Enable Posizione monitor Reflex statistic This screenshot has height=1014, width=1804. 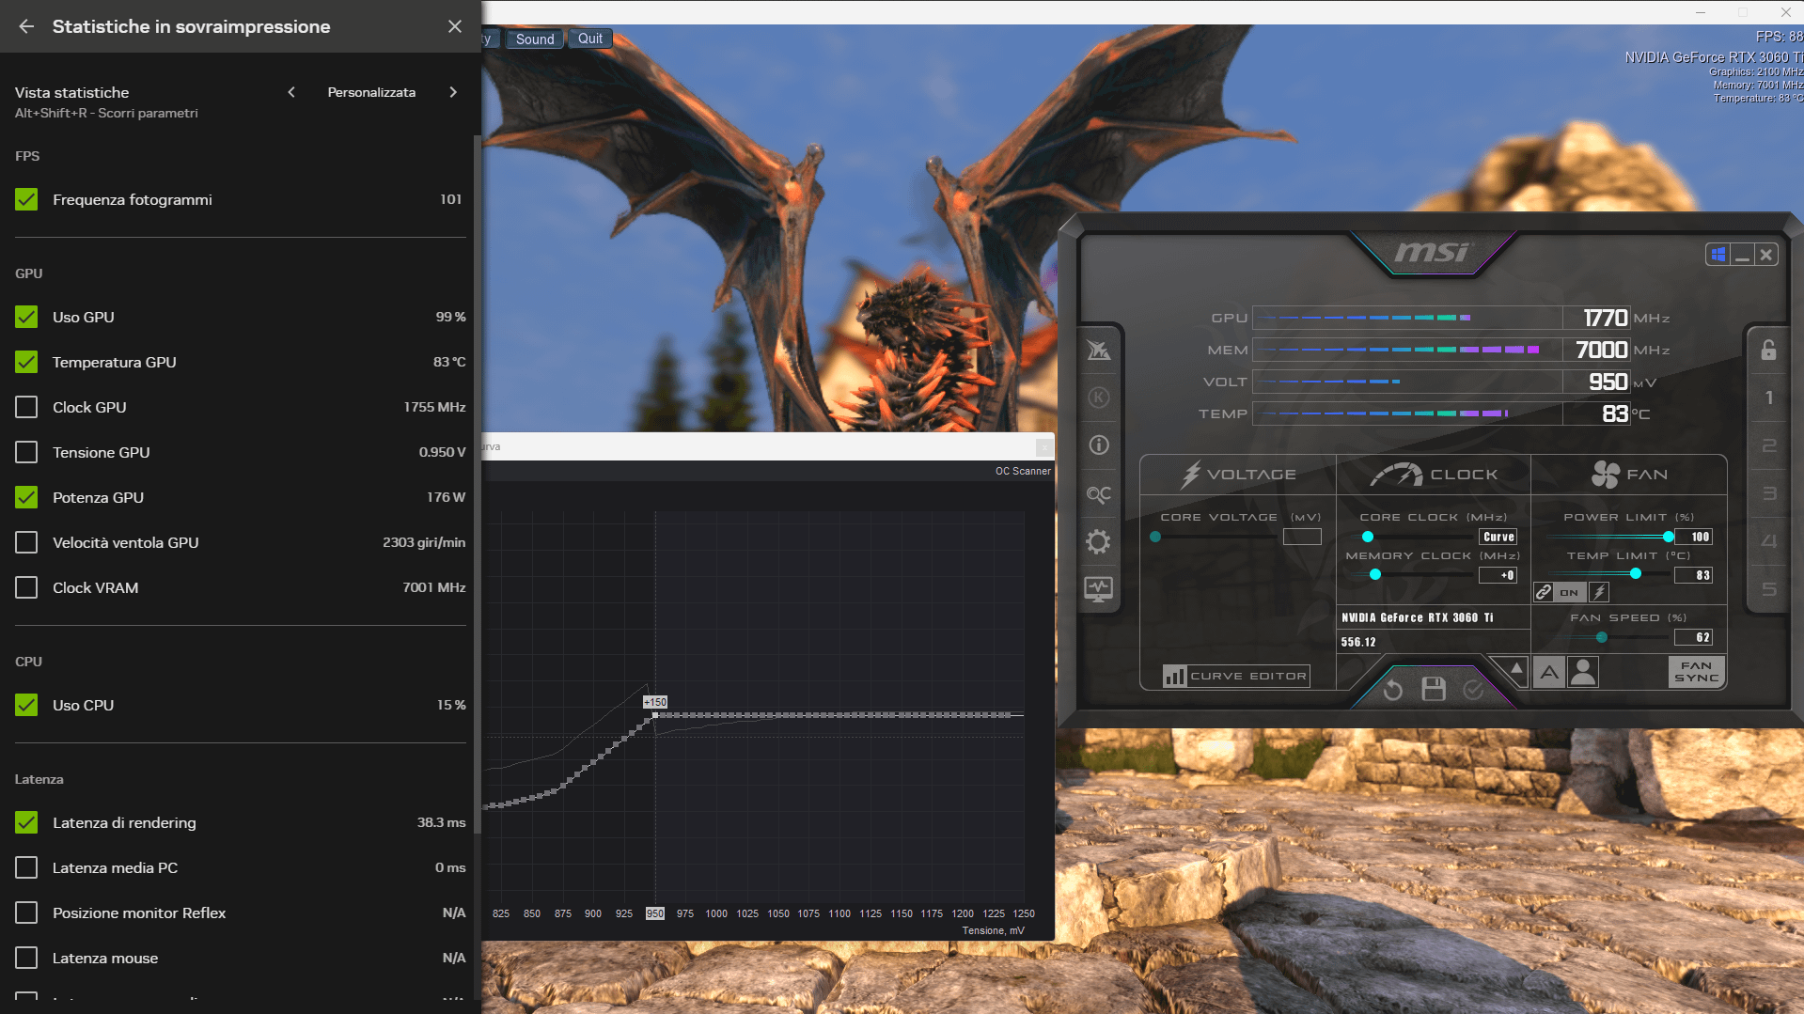click(26, 913)
